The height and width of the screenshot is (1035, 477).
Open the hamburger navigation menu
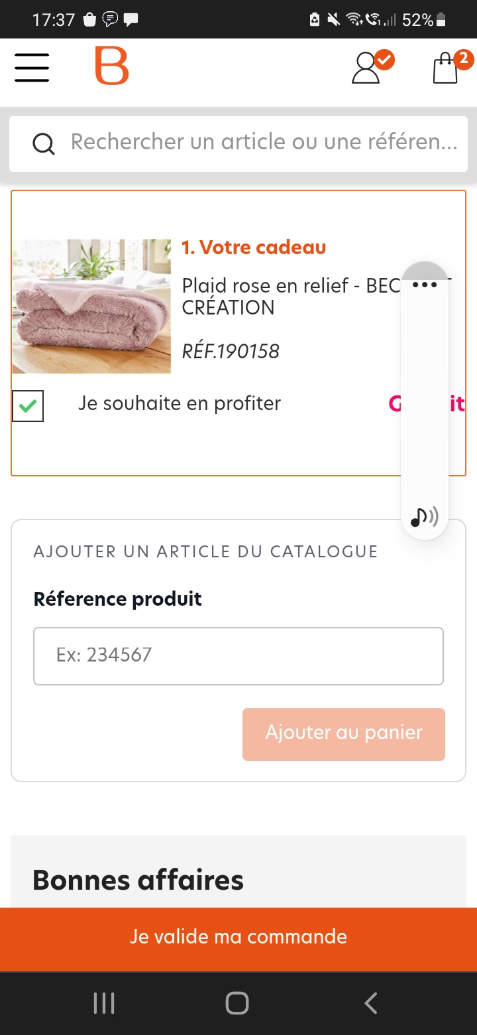[x=32, y=67]
